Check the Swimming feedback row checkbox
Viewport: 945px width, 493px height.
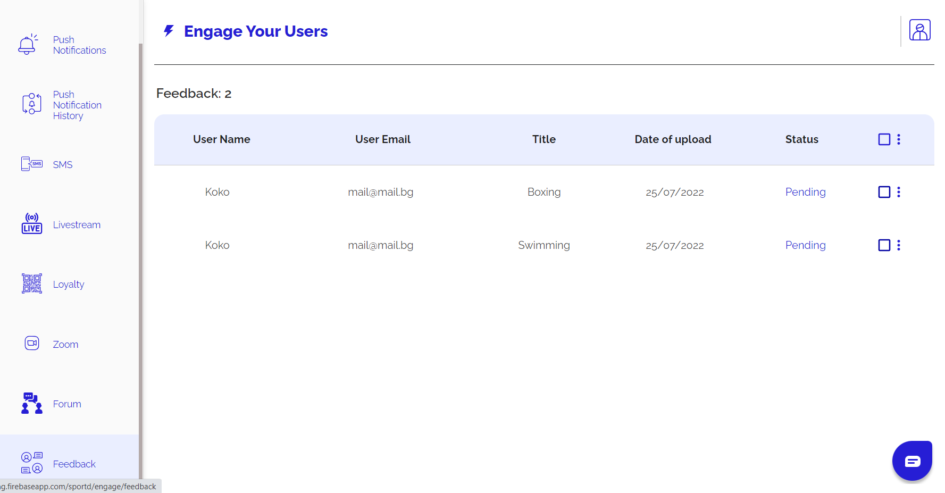click(x=884, y=245)
